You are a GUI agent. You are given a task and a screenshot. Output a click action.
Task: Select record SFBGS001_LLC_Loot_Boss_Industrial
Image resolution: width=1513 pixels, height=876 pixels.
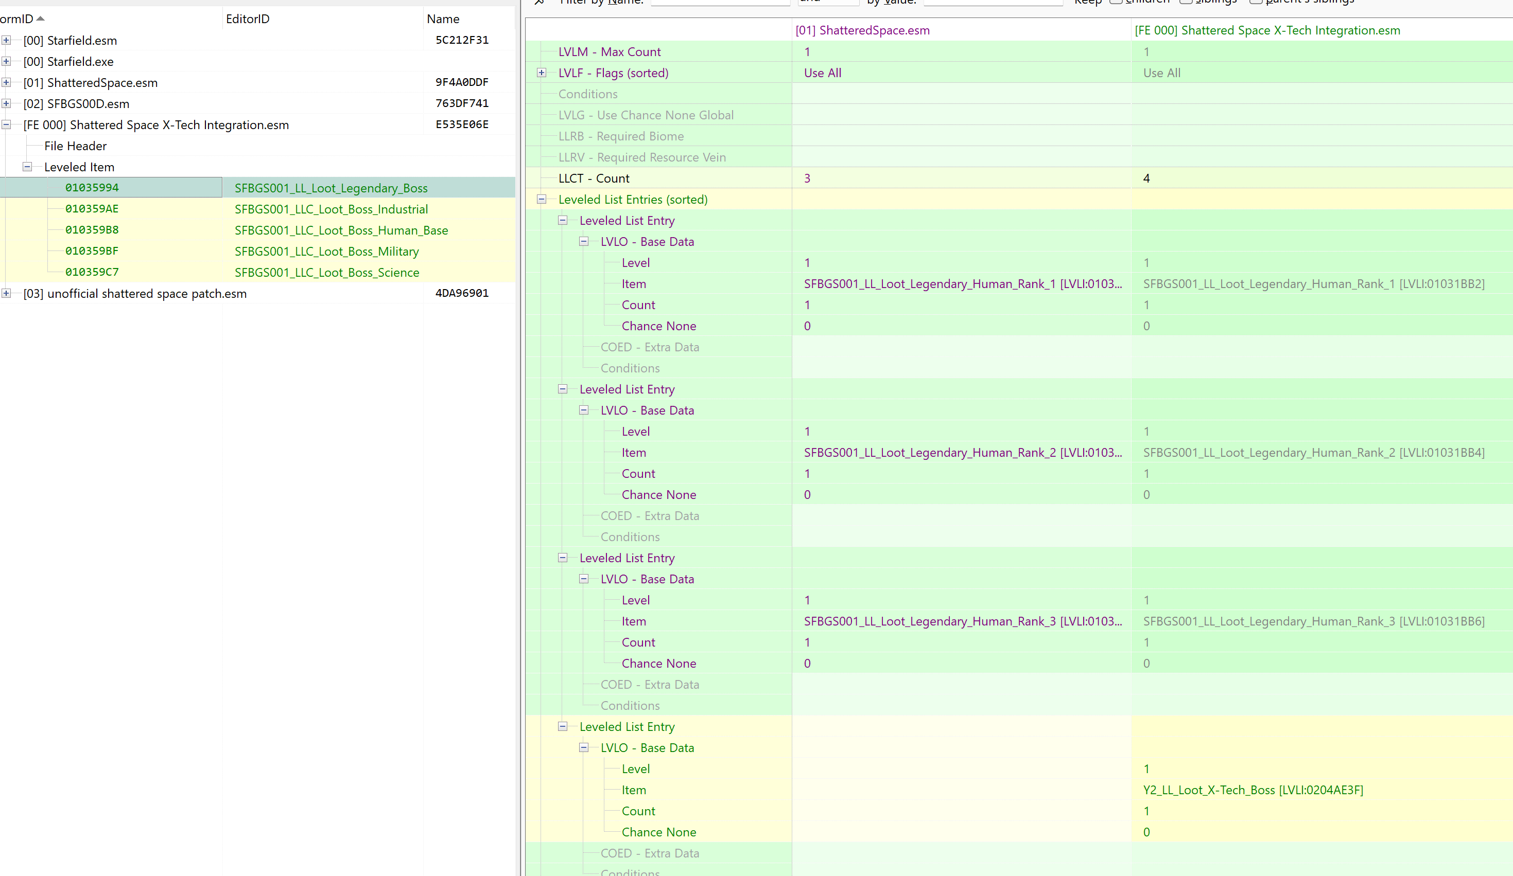coord(332,209)
